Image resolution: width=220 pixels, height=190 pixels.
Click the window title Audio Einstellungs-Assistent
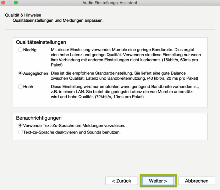[110, 3]
